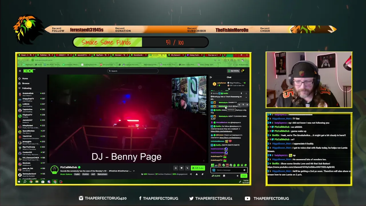Image resolution: width=366 pixels, height=206 pixels.
Task: Expand the pinned message chevron in chat
Action: (246, 97)
